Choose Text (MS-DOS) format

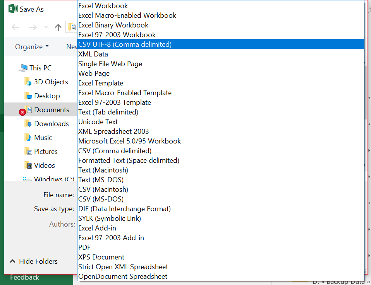click(220, 180)
